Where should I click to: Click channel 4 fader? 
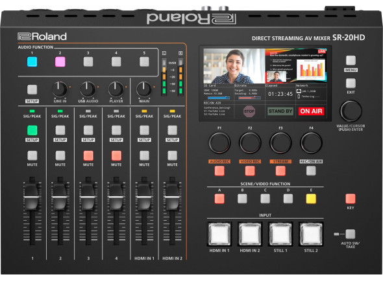coord(116,196)
